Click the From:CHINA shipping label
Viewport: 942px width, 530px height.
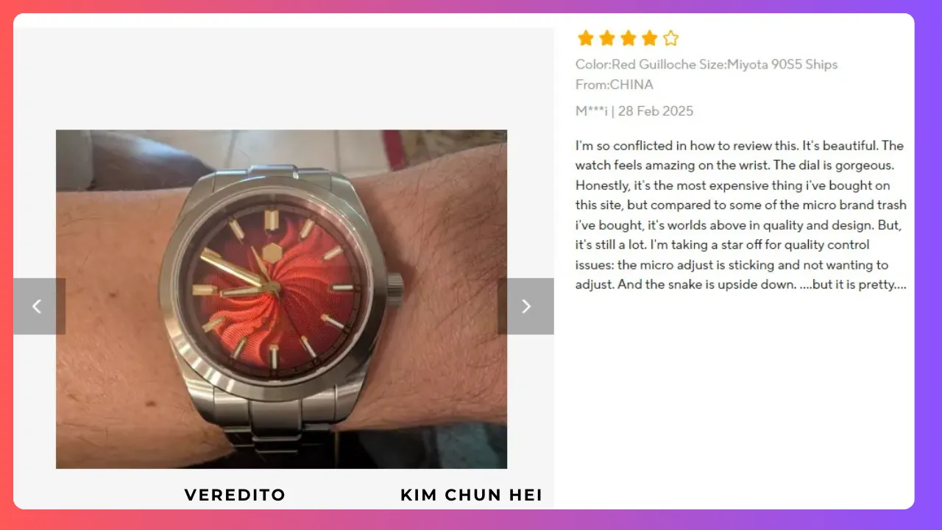tap(615, 84)
